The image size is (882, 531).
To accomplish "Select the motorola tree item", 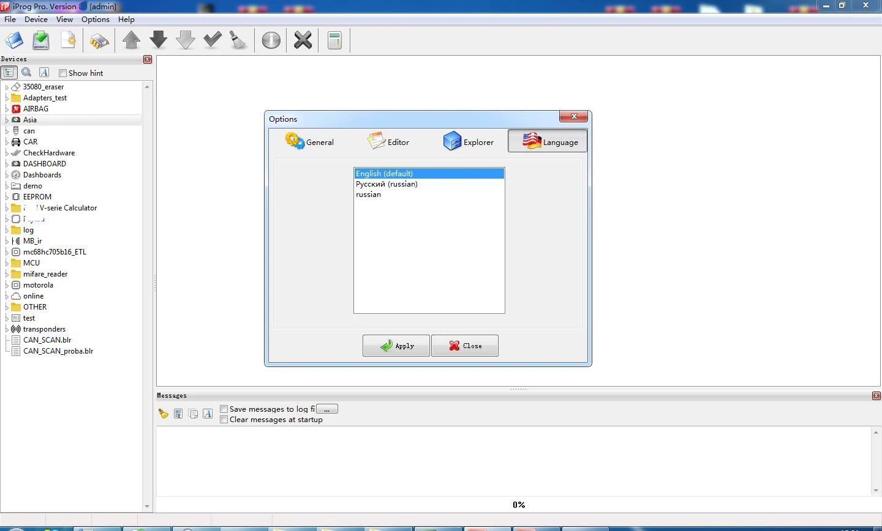I will pyautogui.click(x=38, y=285).
